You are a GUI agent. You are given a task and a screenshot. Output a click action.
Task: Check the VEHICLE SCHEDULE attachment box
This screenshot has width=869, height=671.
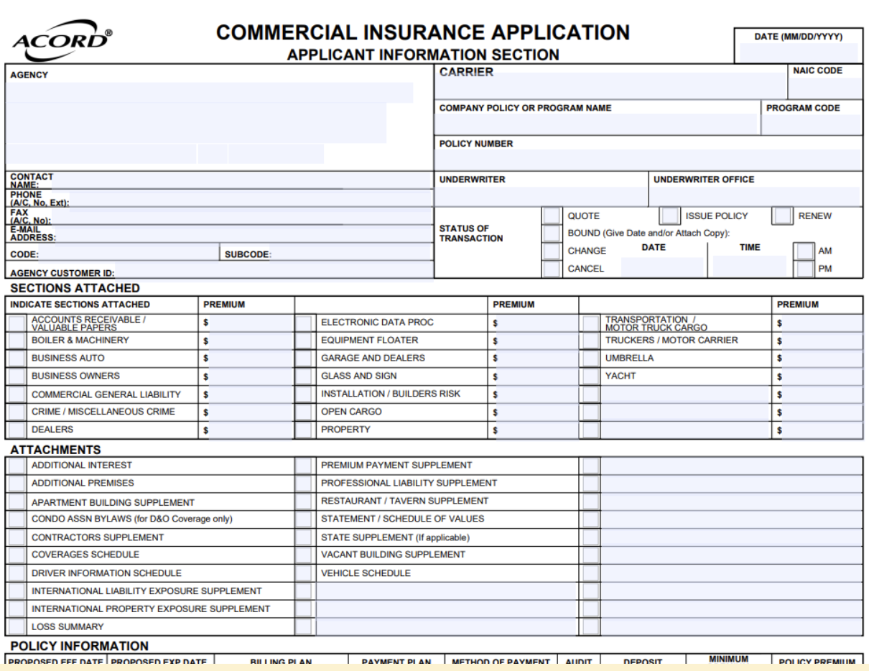pos(305,573)
